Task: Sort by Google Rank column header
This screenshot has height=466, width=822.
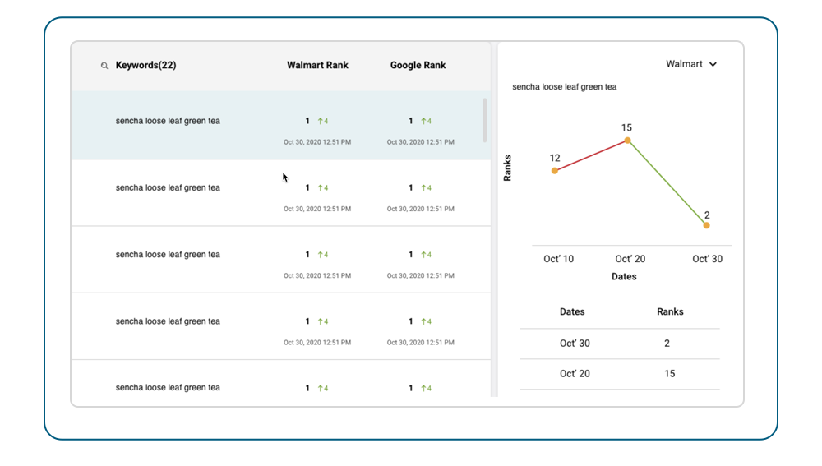Action: tap(418, 65)
